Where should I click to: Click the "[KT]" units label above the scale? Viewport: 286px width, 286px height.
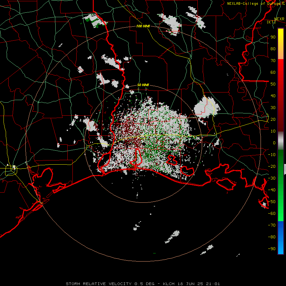coord(271,22)
